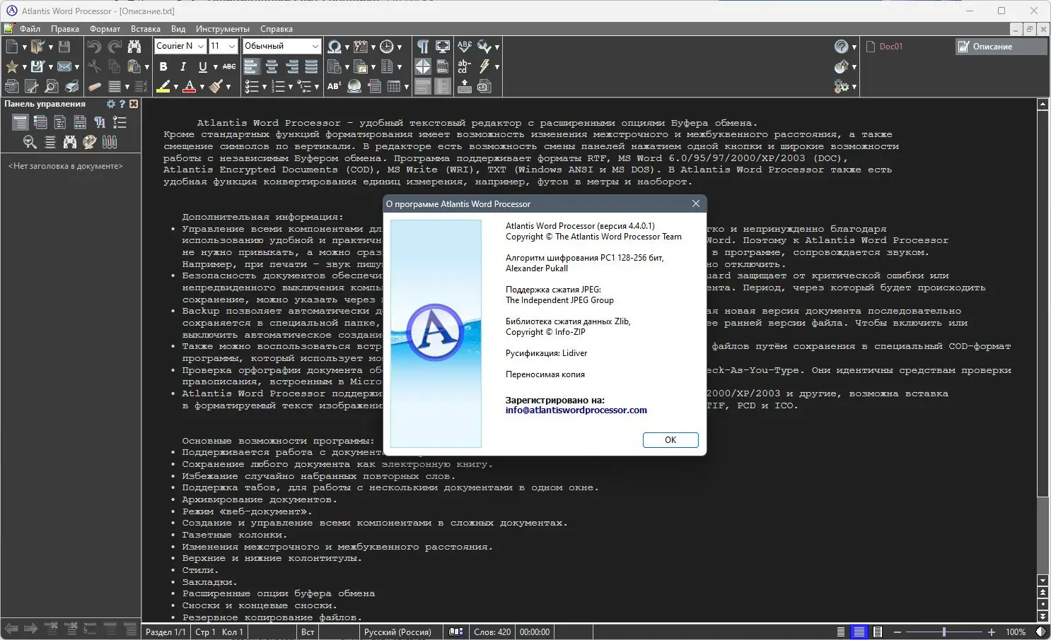1051x640 pixels.
Task: Click the strikethrough ABC formatting icon
Action: click(229, 66)
